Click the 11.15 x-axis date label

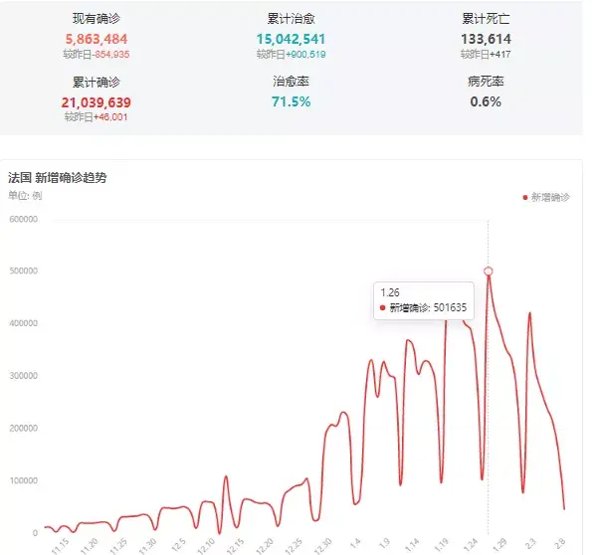[61, 546]
